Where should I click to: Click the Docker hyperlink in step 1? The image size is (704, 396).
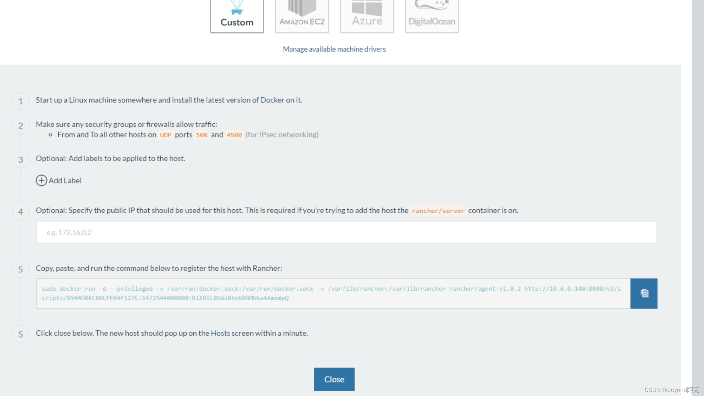(272, 99)
